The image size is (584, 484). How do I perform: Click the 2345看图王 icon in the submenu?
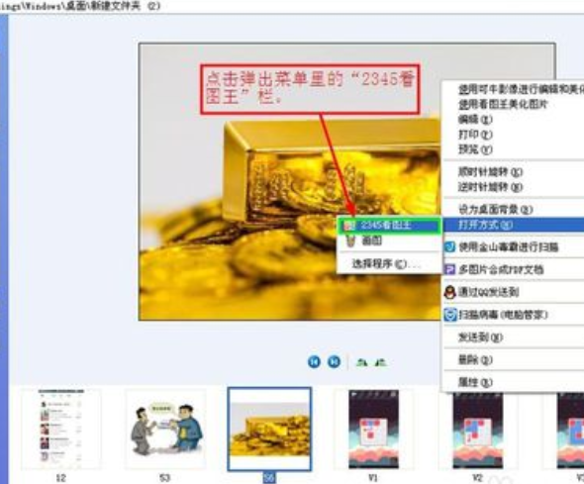click(x=349, y=226)
